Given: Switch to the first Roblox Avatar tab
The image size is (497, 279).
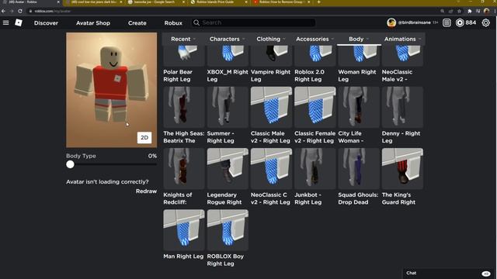Looking at the screenshot, I should (31, 2).
